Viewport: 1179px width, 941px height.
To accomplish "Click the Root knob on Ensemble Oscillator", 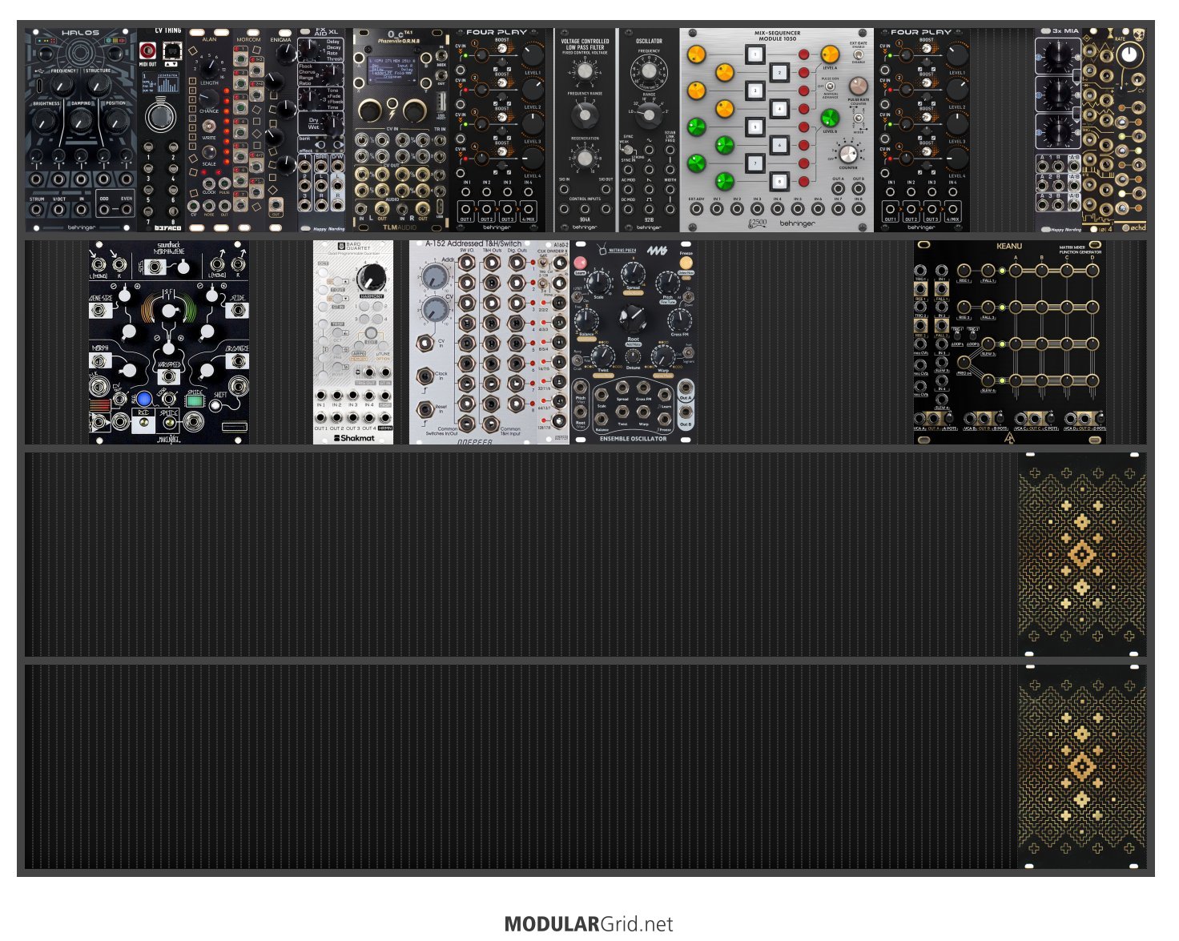I will [x=633, y=319].
